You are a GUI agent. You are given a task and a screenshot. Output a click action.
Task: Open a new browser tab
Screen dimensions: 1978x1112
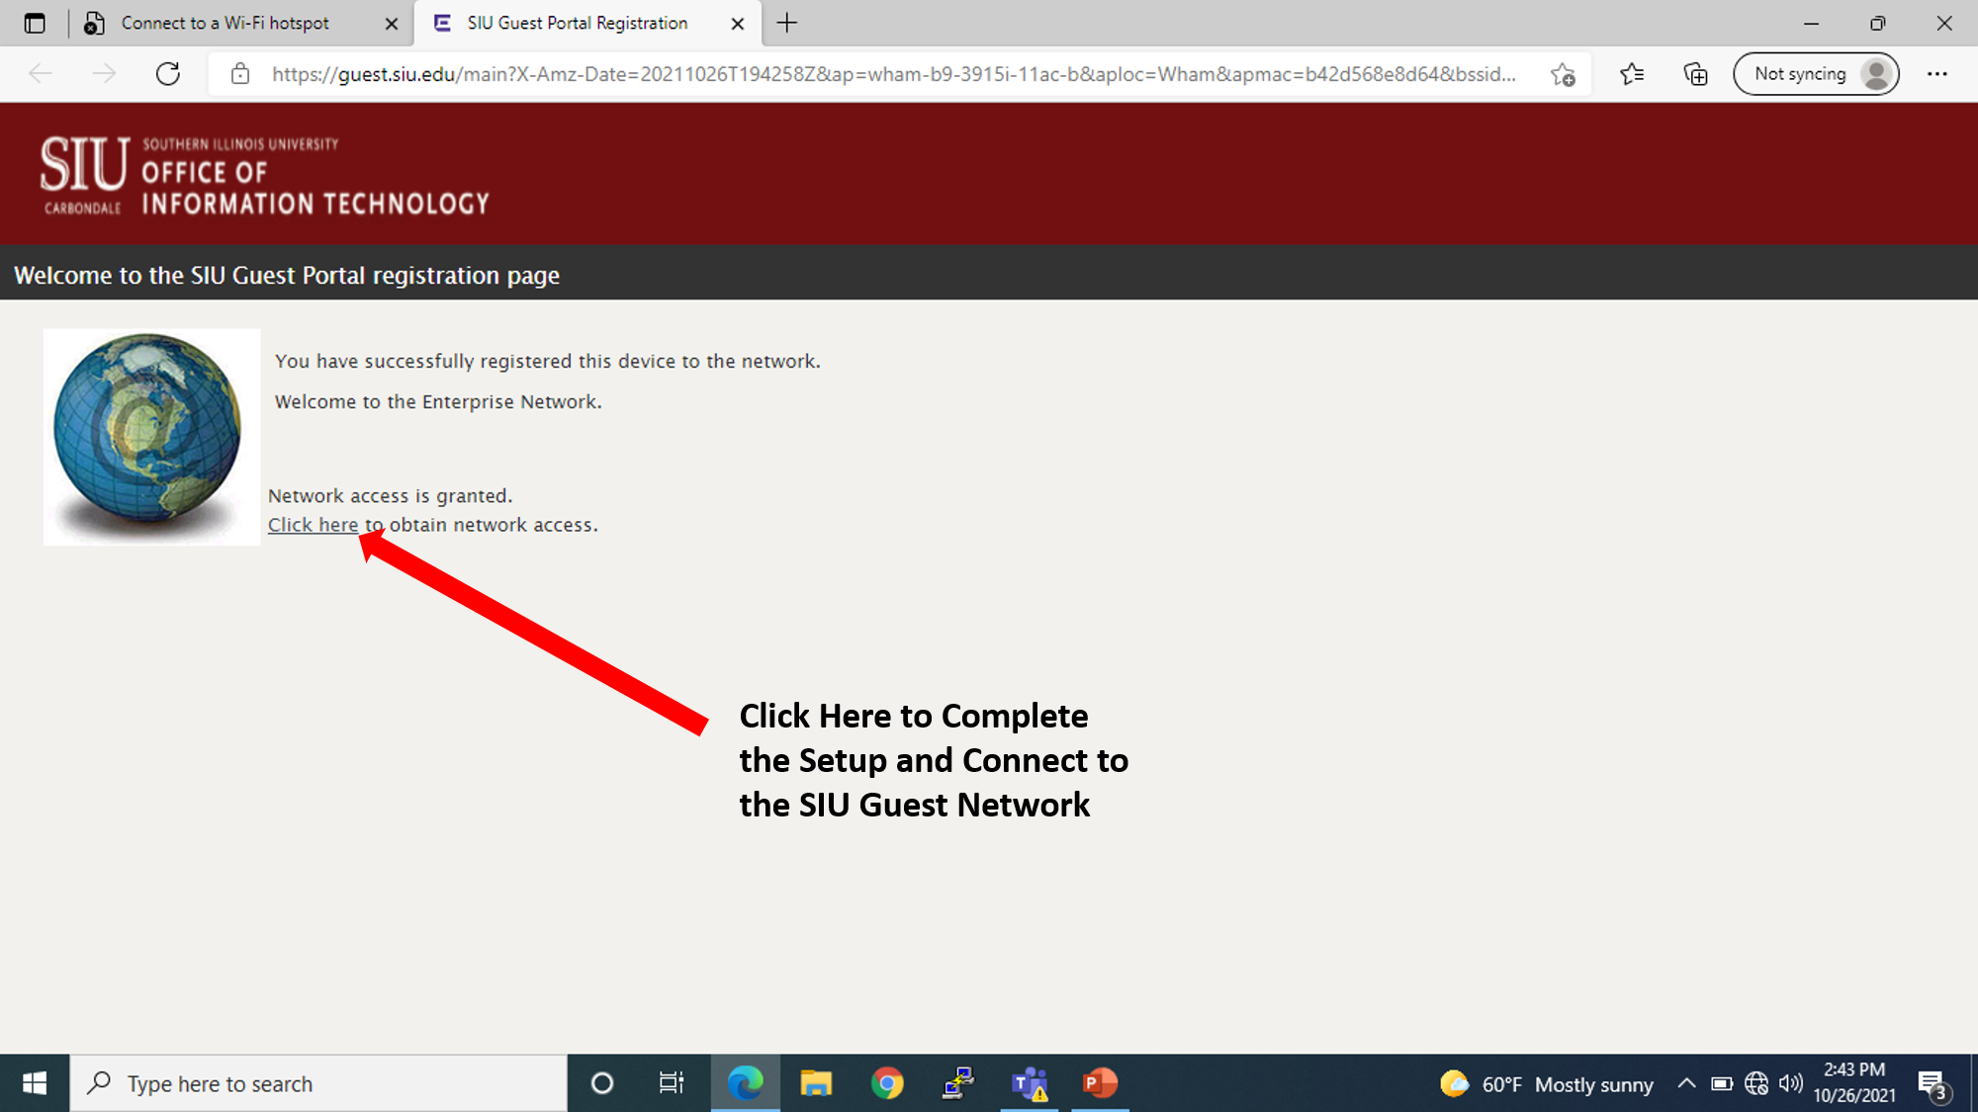786,23
